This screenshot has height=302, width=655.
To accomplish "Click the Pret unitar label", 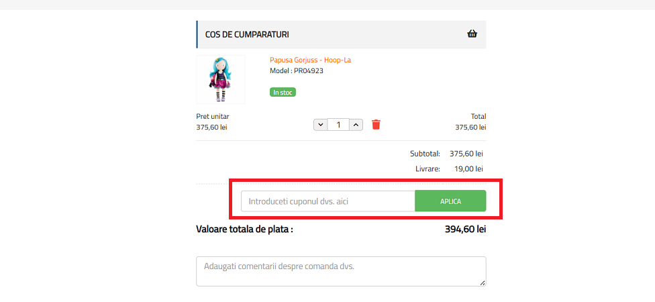I will (x=213, y=116).
